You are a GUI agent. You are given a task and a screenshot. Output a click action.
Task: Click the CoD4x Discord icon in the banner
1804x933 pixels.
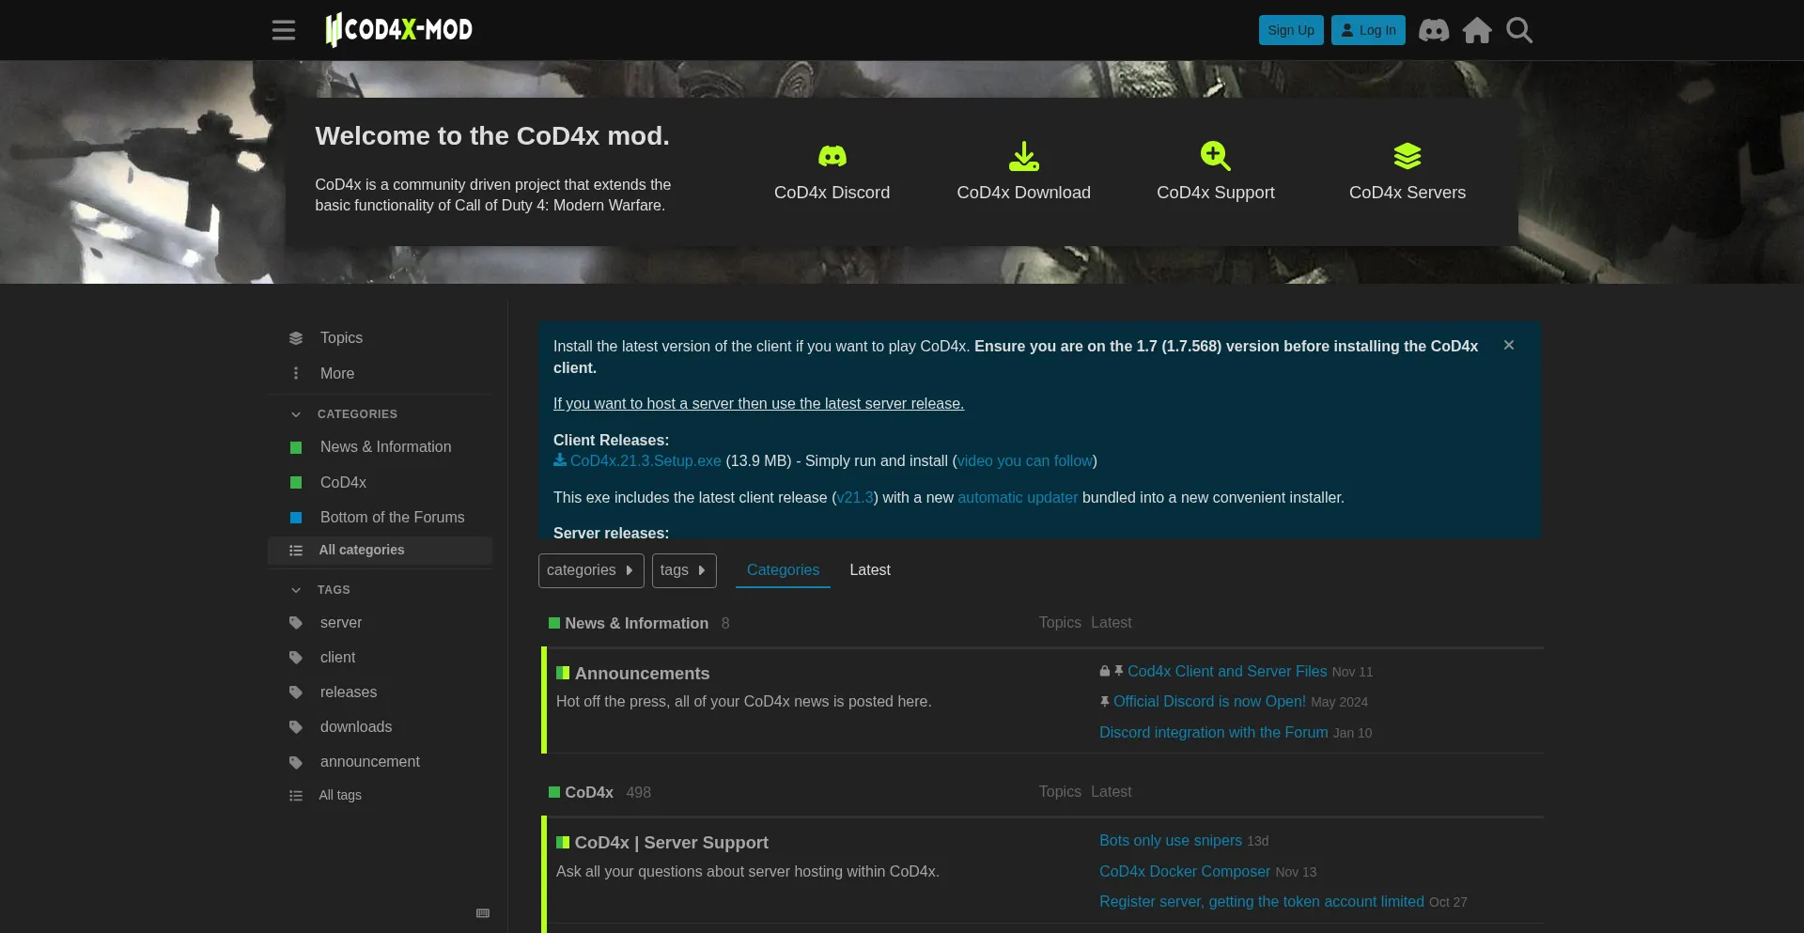pos(831,156)
